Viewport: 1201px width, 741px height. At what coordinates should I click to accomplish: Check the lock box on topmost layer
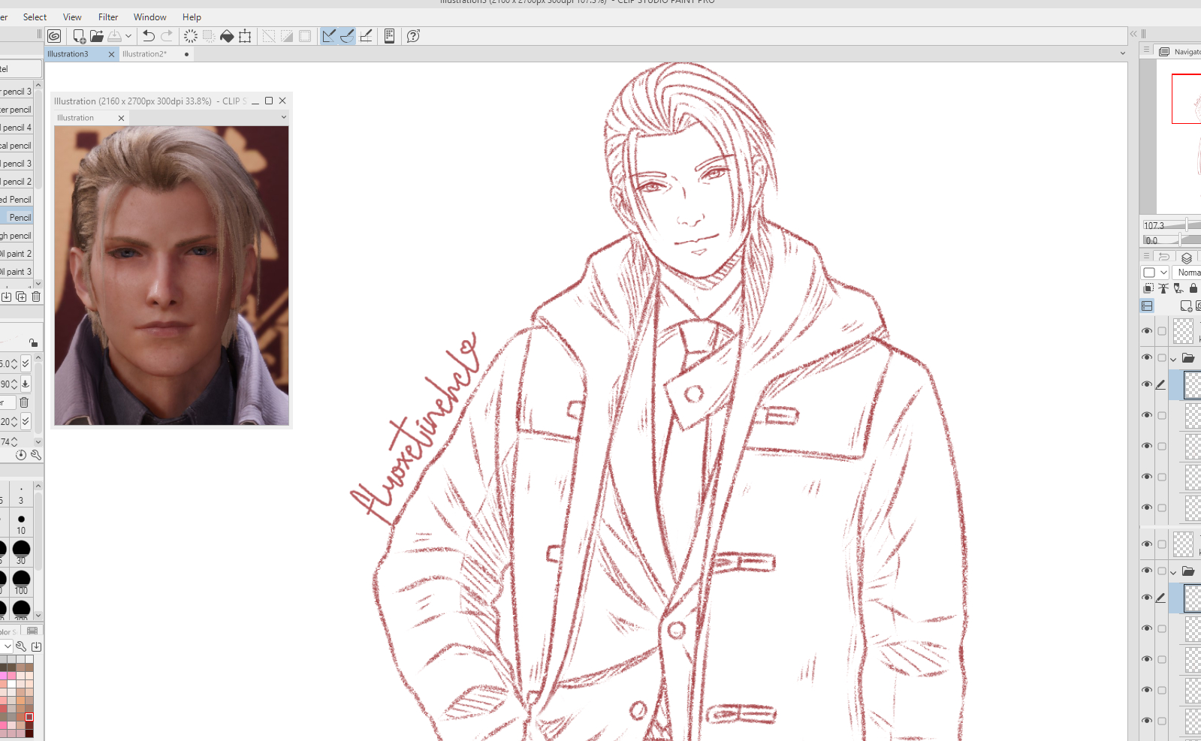[1162, 331]
